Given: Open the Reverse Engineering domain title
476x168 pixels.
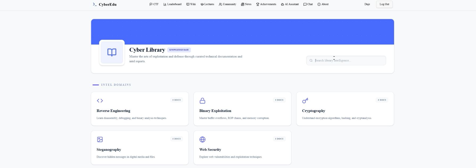Looking at the screenshot, I should tap(113, 111).
